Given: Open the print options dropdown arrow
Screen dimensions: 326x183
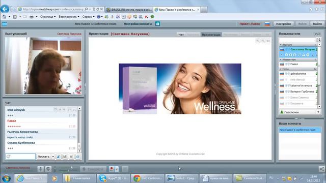Looking at the screenshot, I should click(36, 17).
